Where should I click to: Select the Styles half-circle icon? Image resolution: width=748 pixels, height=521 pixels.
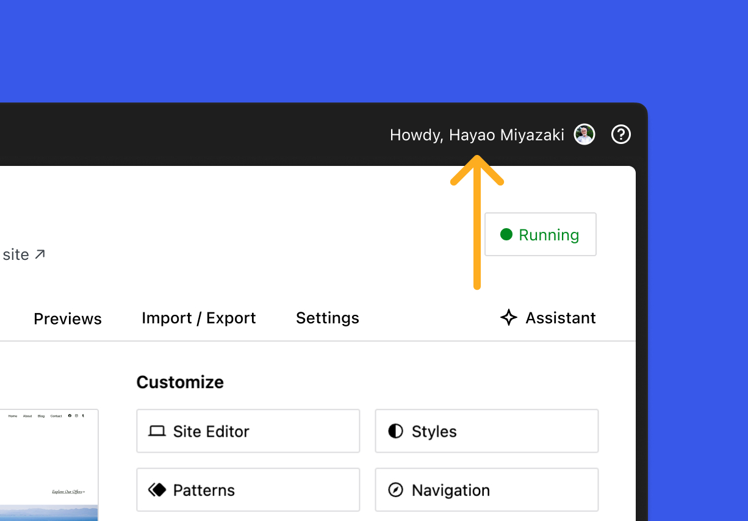(x=395, y=431)
